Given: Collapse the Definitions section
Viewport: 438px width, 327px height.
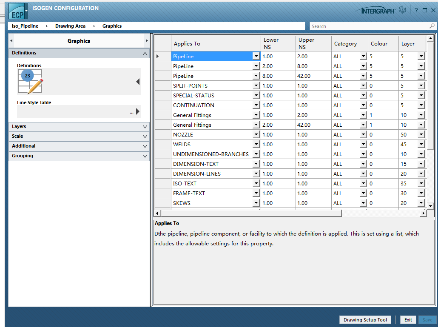Looking at the screenshot, I should click(x=145, y=53).
